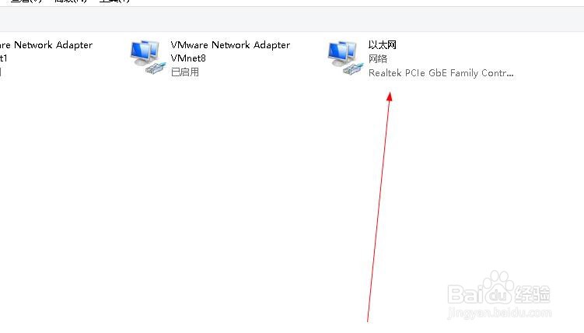584x333 pixels.
Task: Click the front monitor of 以太网 icon
Action: (338, 54)
